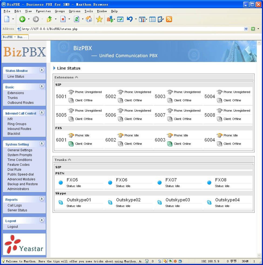Open the New page dropdown arrow
263x265 pixels.
point(13,19)
